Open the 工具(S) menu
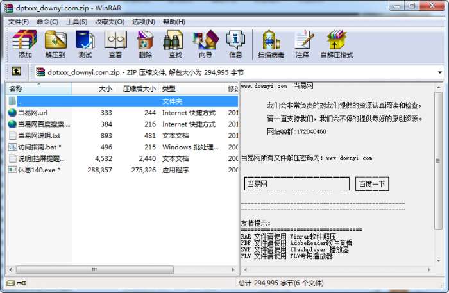The width and height of the screenshot is (449, 293). [77, 22]
